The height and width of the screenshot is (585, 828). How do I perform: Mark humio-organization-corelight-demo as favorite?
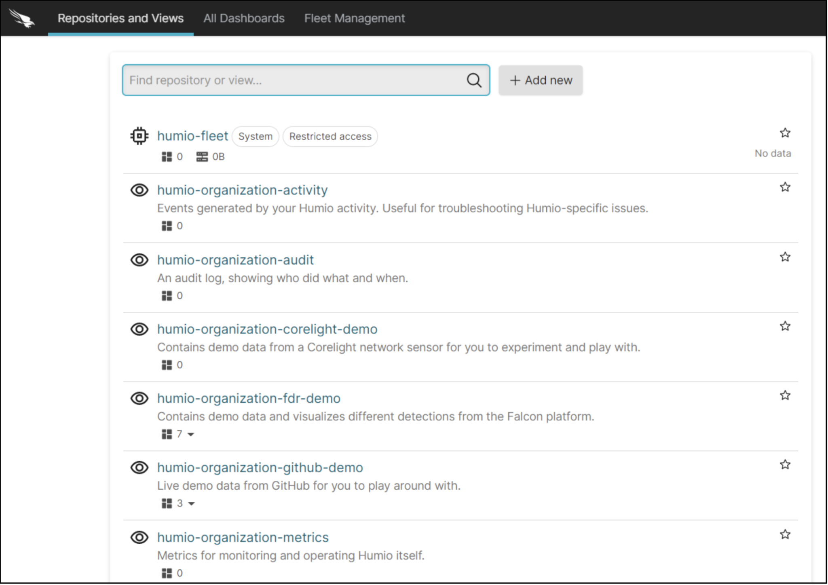click(785, 326)
